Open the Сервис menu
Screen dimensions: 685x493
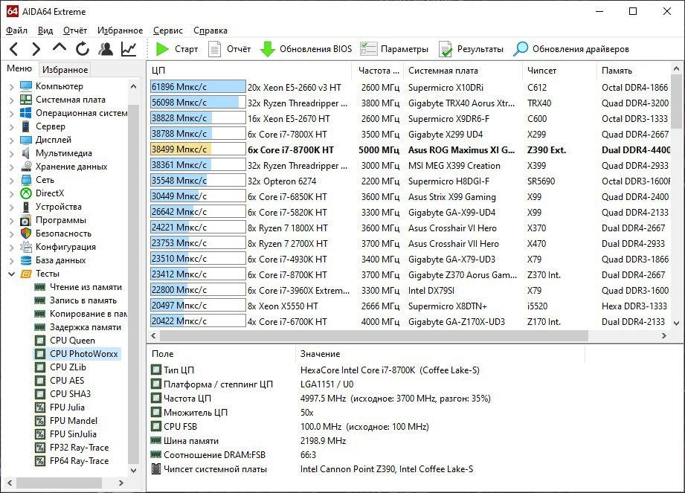pyautogui.click(x=168, y=30)
